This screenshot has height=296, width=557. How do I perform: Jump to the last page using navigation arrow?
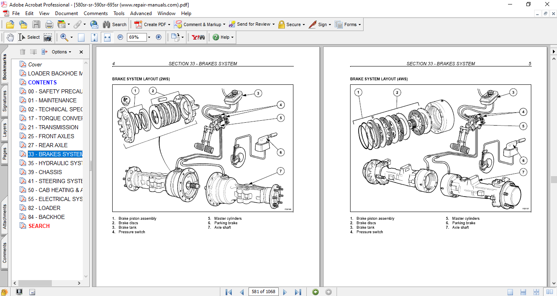[x=298, y=292]
